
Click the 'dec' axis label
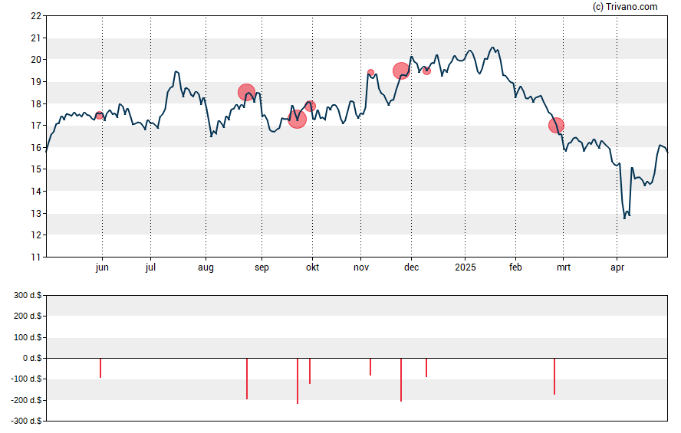[x=411, y=267]
